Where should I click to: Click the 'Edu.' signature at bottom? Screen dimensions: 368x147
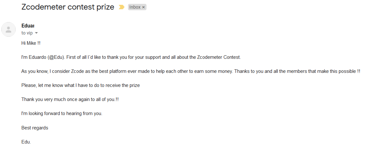(26, 142)
